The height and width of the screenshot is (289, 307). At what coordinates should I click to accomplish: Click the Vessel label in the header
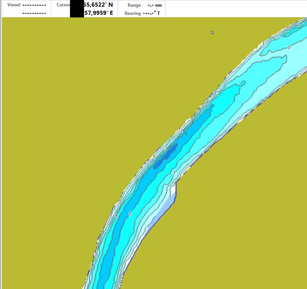click(x=14, y=5)
